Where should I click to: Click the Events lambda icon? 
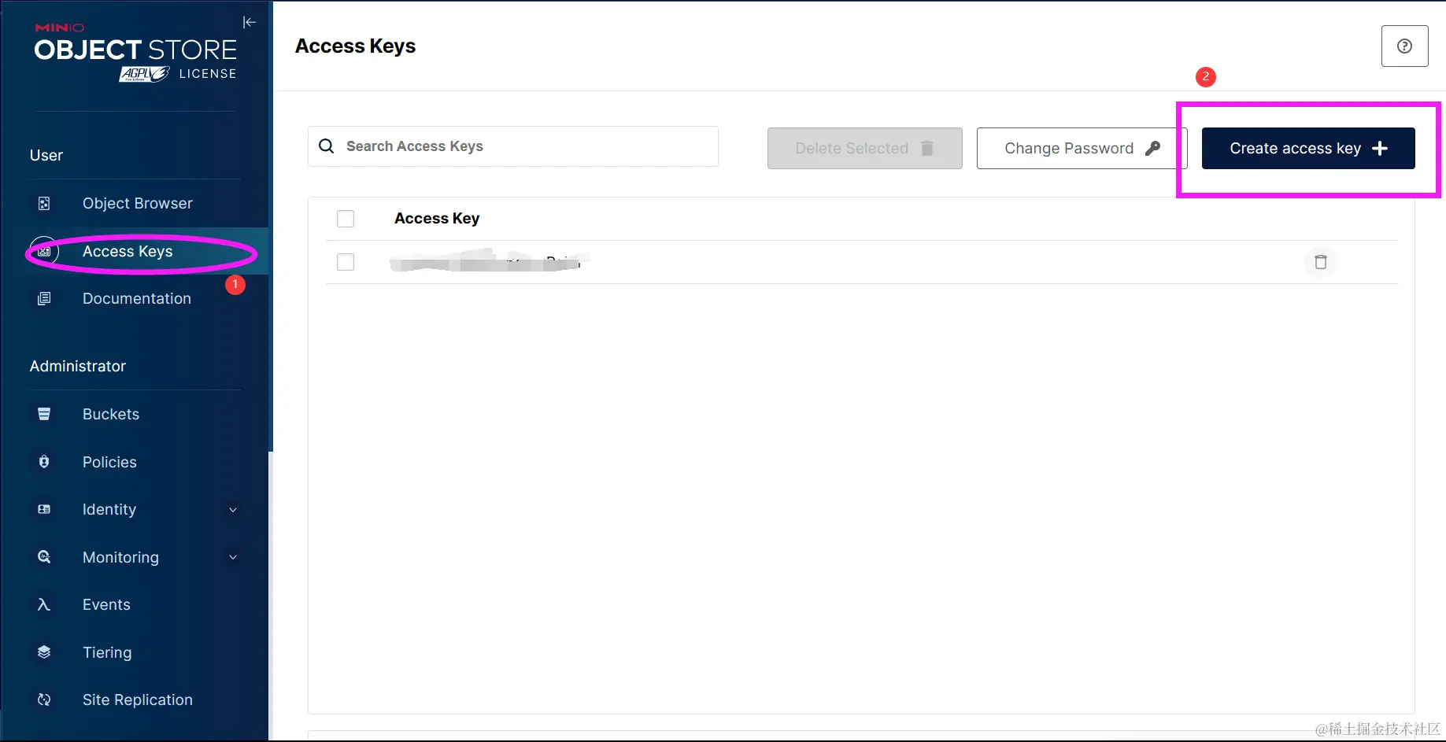[44, 604]
